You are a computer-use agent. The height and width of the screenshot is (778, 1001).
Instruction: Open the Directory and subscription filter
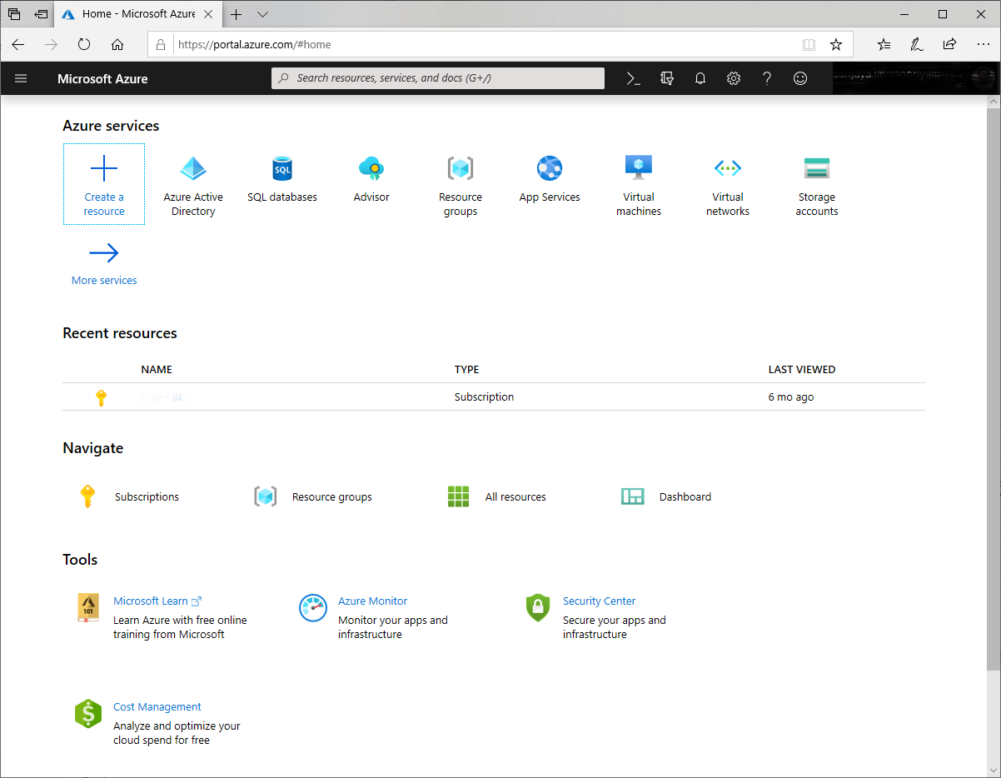[666, 78]
